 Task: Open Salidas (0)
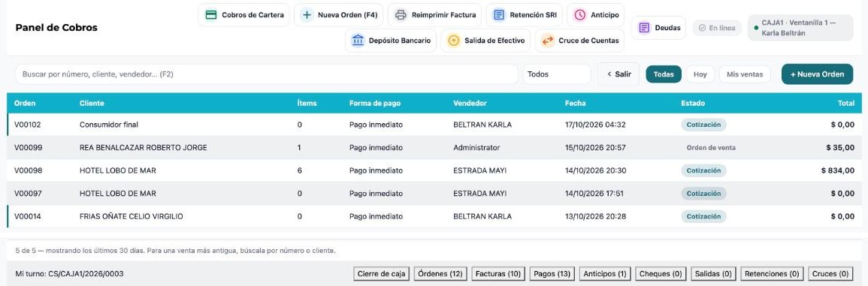point(713,273)
